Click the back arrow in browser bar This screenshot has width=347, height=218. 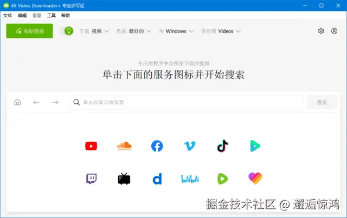pos(36,102)
